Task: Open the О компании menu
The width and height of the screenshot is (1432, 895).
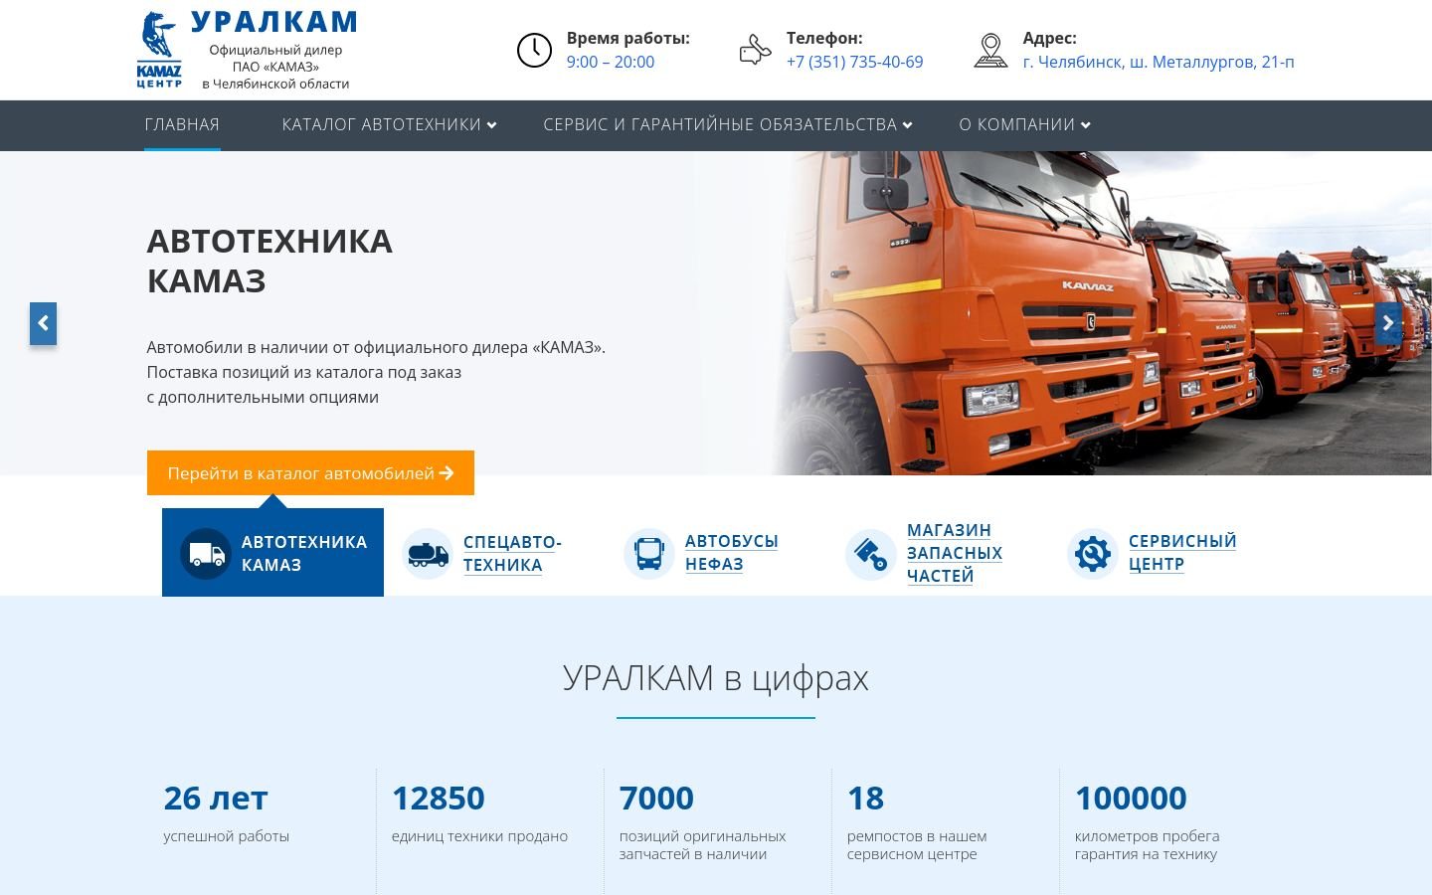Action: (x=1016, y=124)
